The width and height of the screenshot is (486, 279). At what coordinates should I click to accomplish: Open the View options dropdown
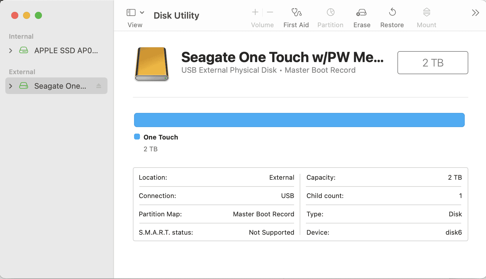pos(142,12)
